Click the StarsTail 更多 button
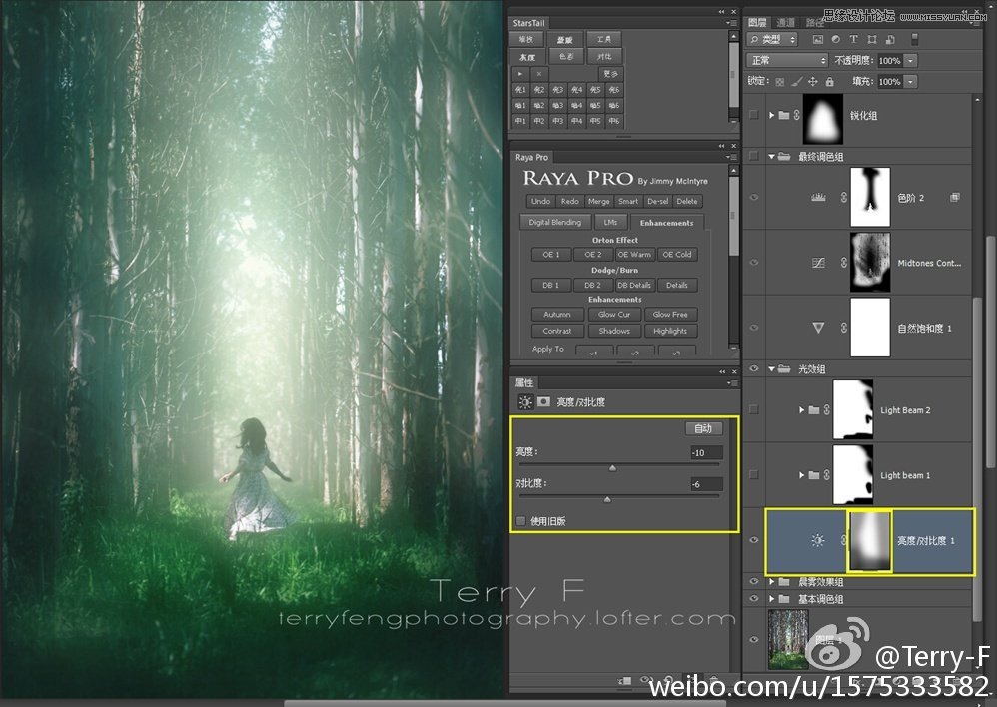The height and width of the screenshot is (707, 997). point(610,74)
